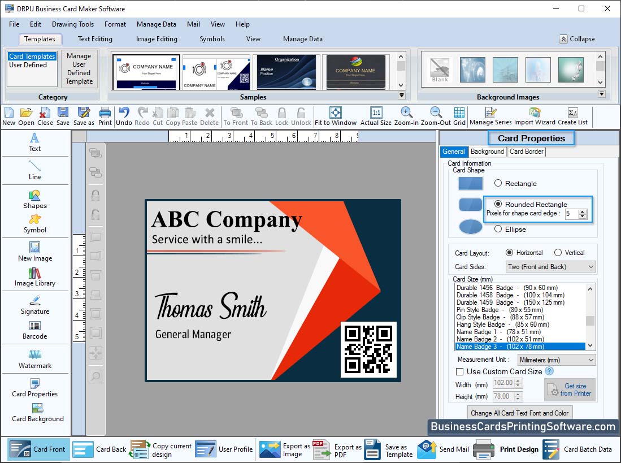Switch to the Text Editing tab

tap(95, 39)
